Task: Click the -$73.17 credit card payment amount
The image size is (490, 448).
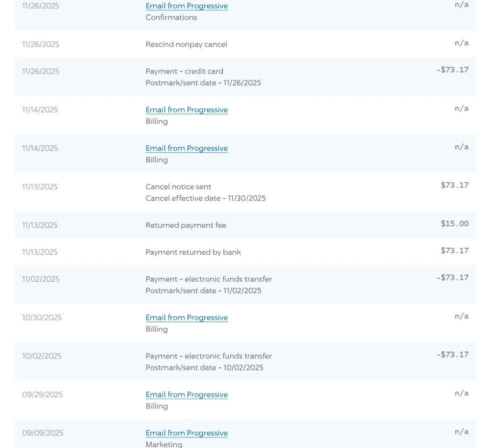Action: [453, 70]
